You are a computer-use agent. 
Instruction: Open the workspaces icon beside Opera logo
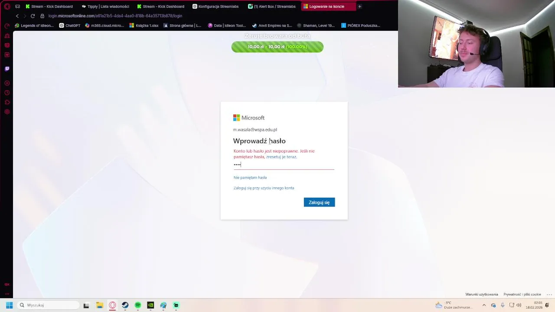point(17,6)
